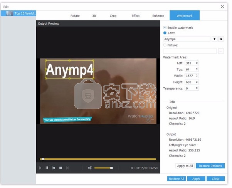232x188 pixels.
Task: Browse for picture watermark with ellipsis button
Action: pos(221,51)
